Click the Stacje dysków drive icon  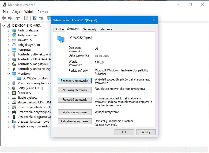point(14,98)
